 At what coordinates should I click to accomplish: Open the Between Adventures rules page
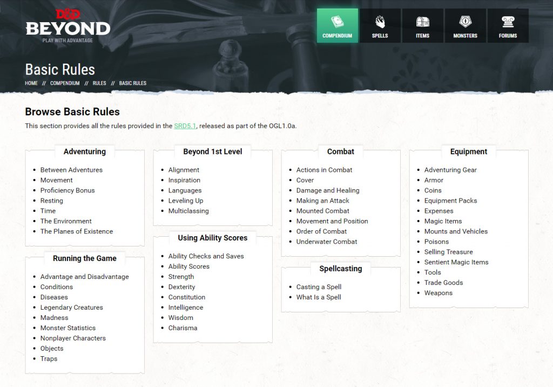[x=71, y=170]
